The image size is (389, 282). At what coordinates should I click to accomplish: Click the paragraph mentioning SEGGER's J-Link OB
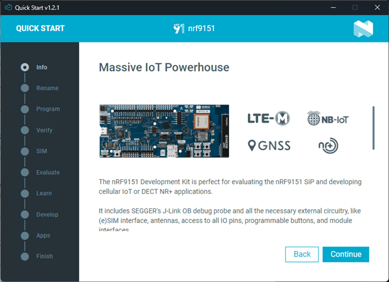tap(230, 220)
